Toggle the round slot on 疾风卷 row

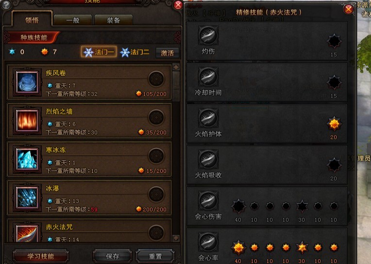(156, 79)
